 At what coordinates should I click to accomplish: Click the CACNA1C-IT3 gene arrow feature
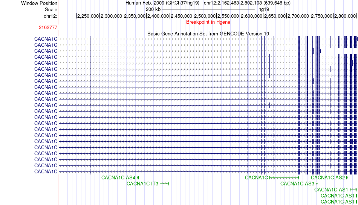[165, 184]
